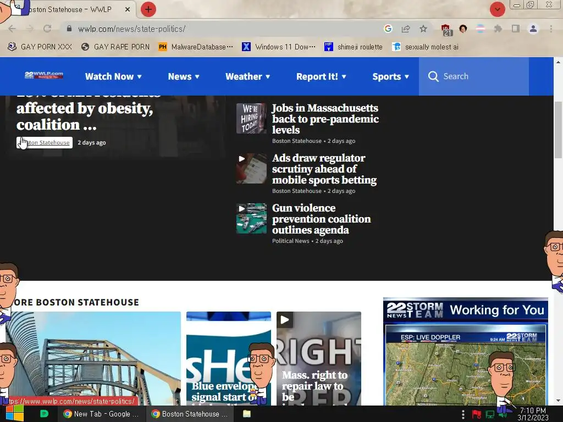Click the red extension icon with badge 21
Screen dimensions: 563x422
point(446,30)
